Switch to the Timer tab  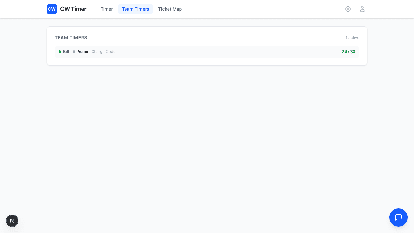tap(107, 9)
